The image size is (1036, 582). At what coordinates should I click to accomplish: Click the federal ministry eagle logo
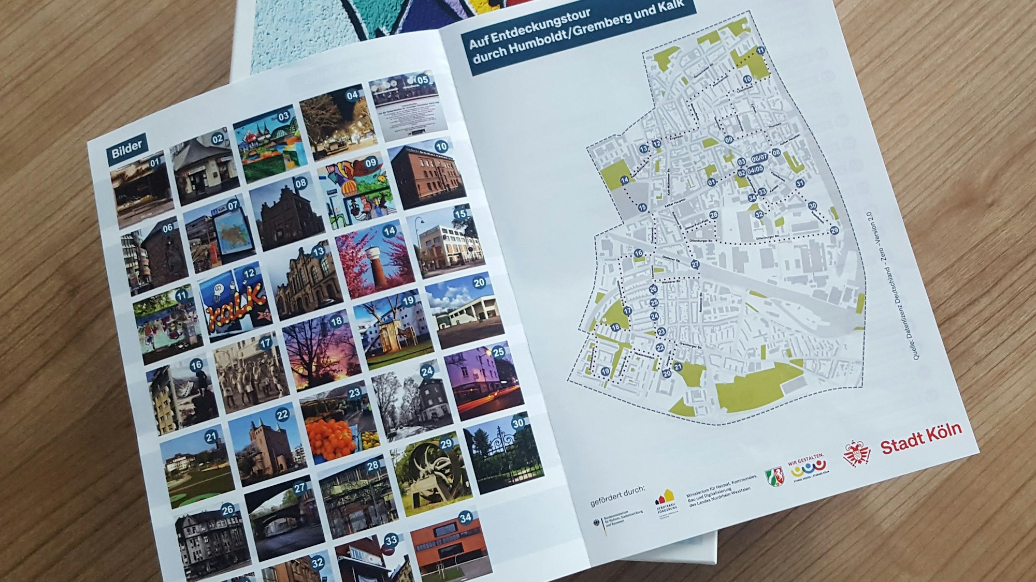point(597,523)
